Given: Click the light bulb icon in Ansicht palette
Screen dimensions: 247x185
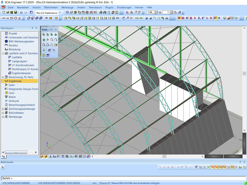Looking at the screenshot, I should pyautogui.click(x=44, y=50).
